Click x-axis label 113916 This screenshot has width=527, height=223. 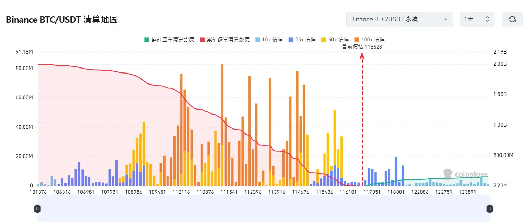click(x=277, y=192)
